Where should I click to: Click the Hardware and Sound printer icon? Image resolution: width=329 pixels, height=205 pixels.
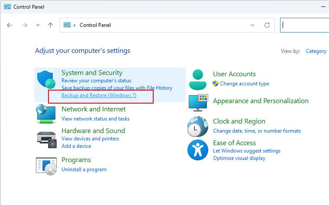pyautogui.click(x=47, y=140)
